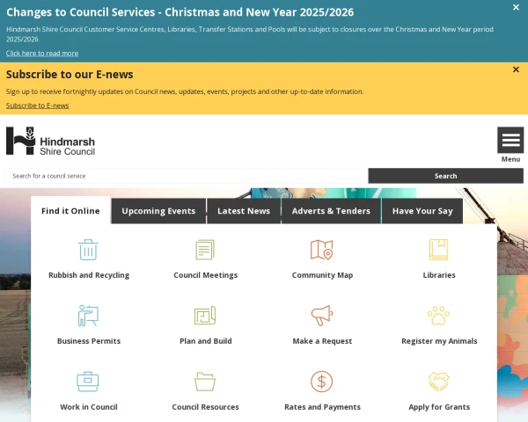The width and height of the screenshot is (528, 422).
Task: Open the Register my Animals paw icon
Action: pos(438,316)
